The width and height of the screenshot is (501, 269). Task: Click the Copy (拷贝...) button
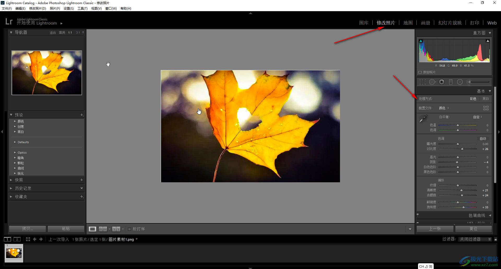click(28, 229)
